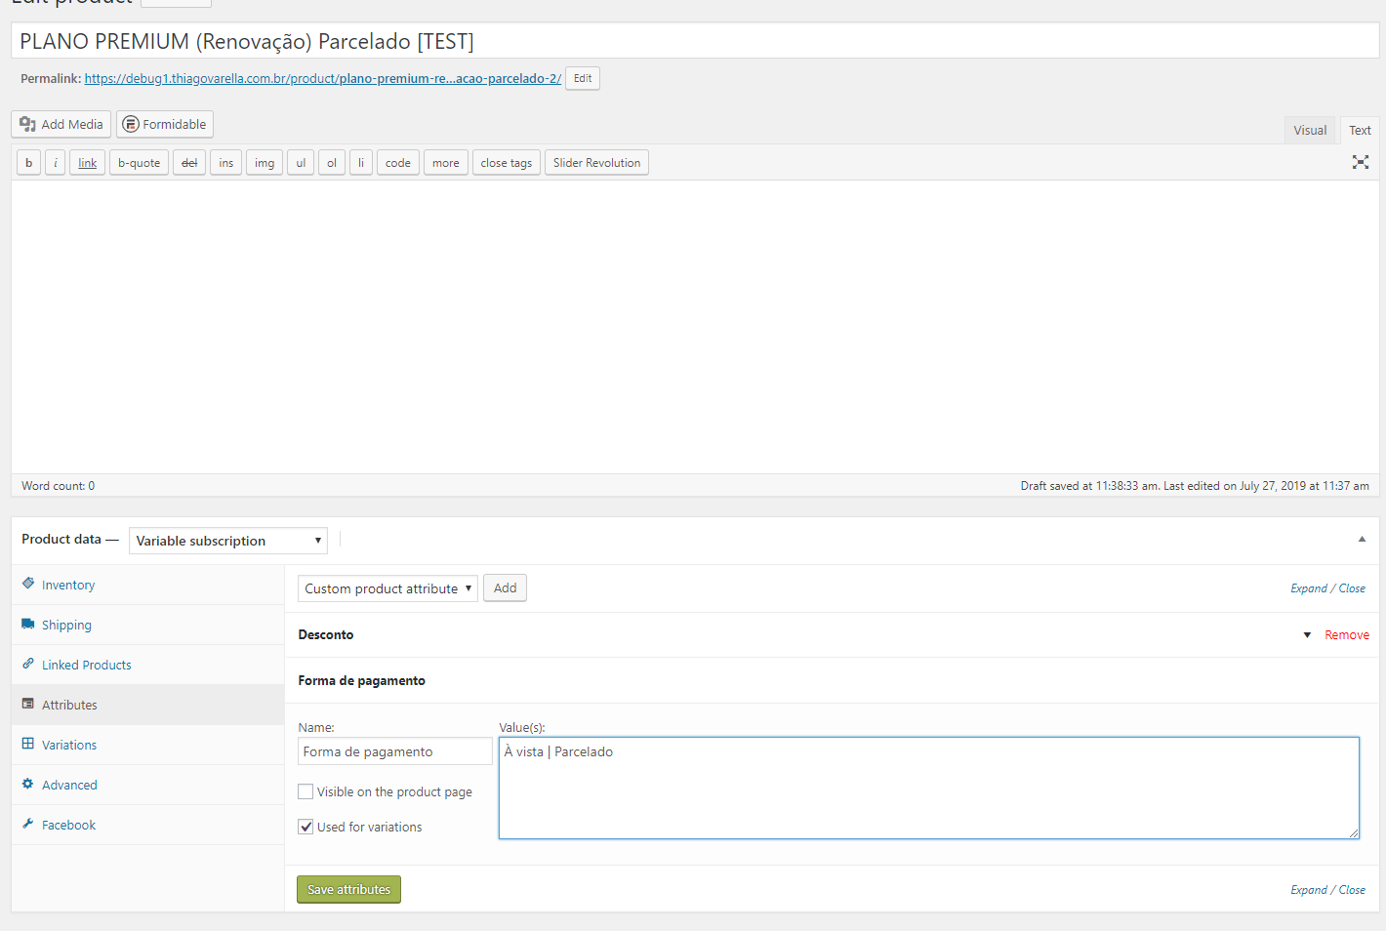Open the Shipping tab

click(148, 625)
